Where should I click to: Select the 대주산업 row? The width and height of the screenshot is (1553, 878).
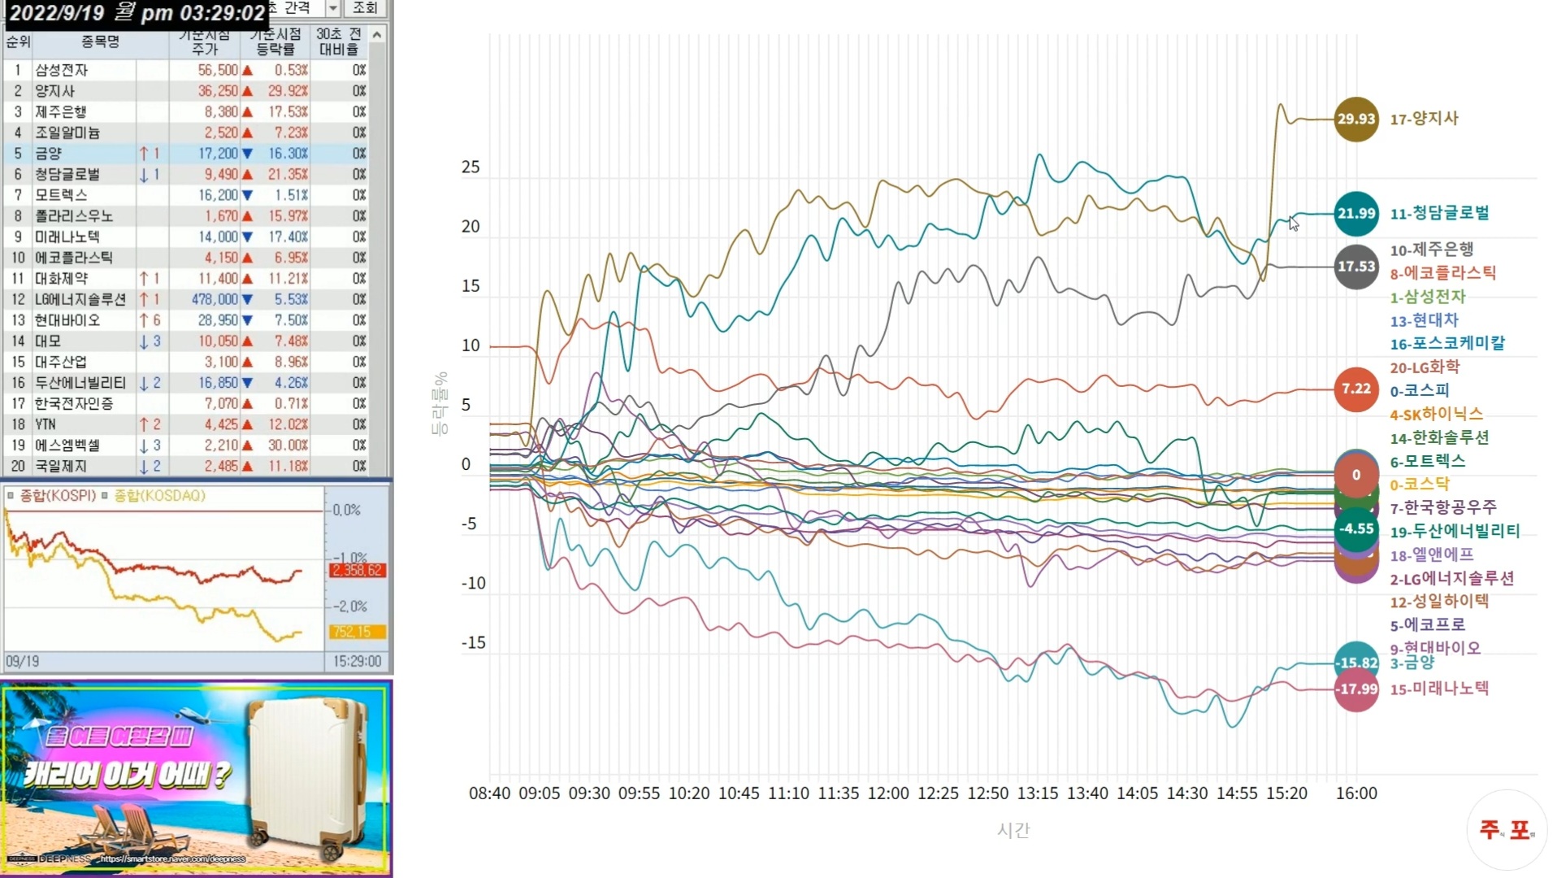pyautogui.click(x=186, y=362)
